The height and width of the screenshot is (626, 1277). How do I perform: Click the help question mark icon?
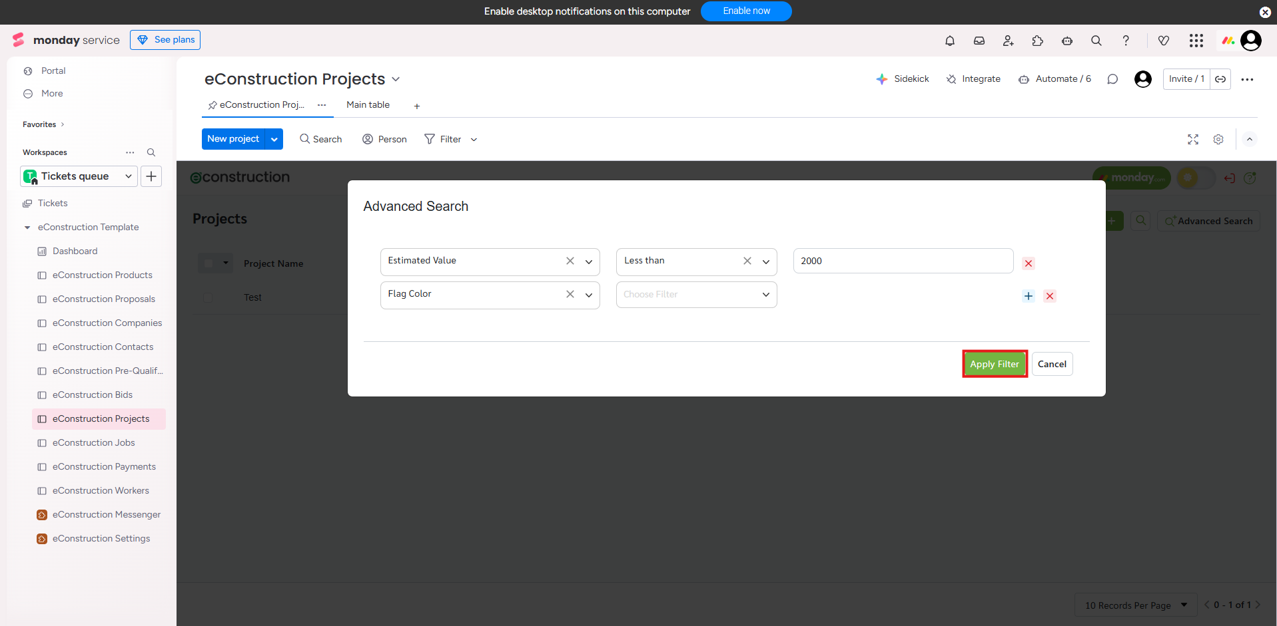[x=1125, y=41]
